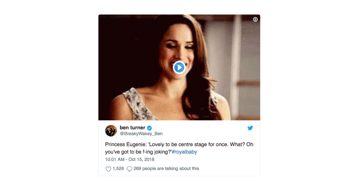Open 269 people are talking about this
This screenshot has height=181, width=345.
click(166, 169)
